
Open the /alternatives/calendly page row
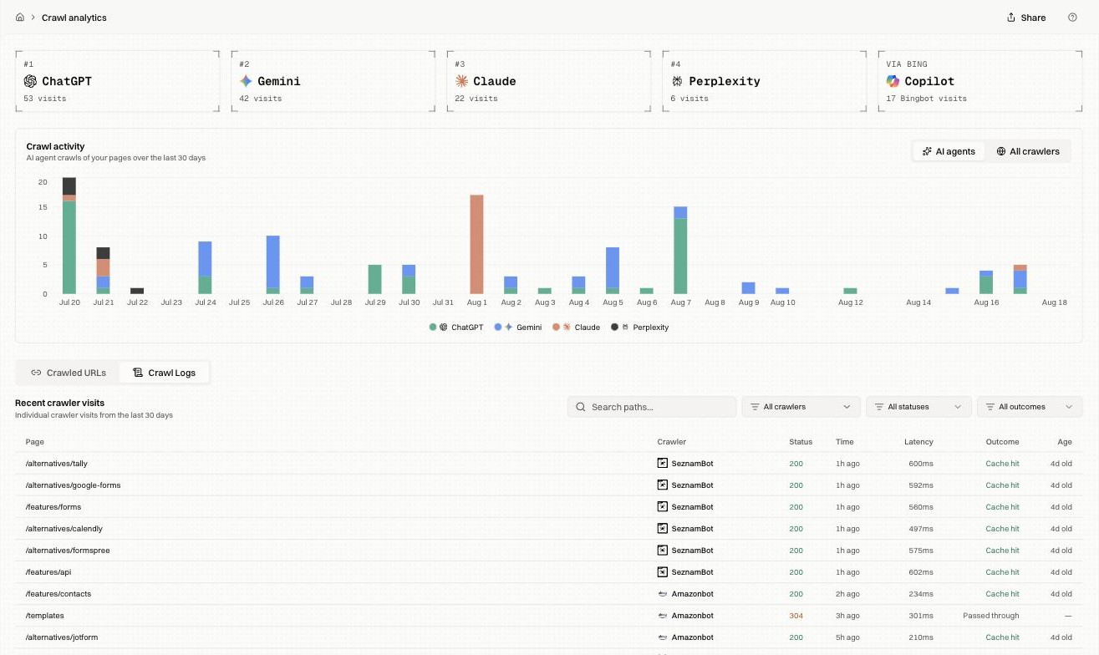(548, 528)
